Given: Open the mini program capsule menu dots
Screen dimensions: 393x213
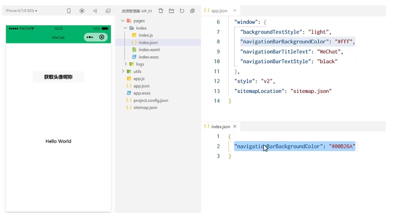Looking at the screenshot, I should [x=90, y=37].
